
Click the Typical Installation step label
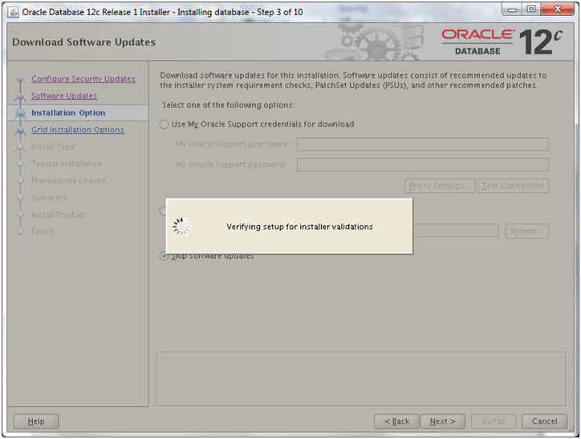67,164
